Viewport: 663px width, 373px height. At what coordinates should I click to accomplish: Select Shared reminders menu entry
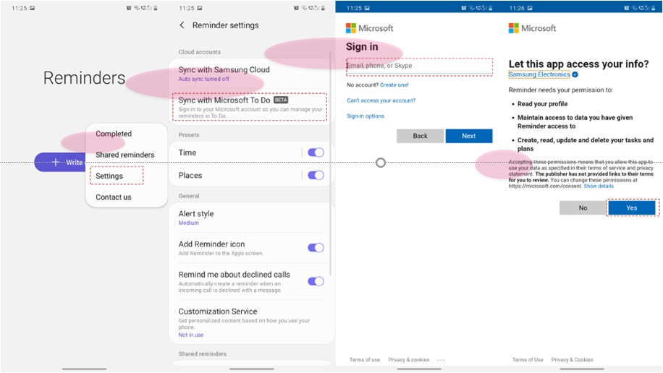click(x=124, y=155)
